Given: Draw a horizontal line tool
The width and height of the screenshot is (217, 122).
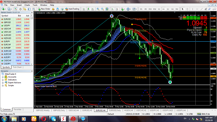Looking at the screenshot, I should tap(197, 9).
